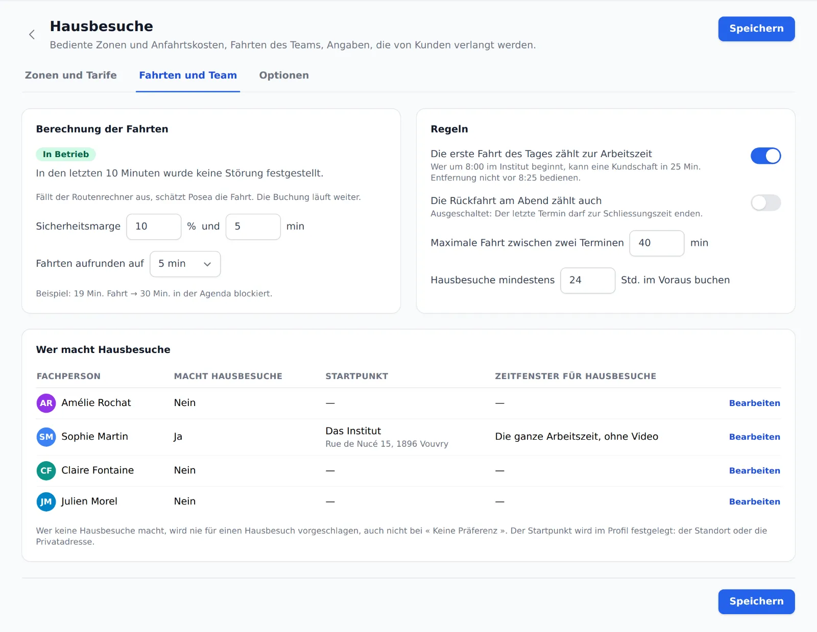Viewport: 817px width, 632px height.
Task: Click the name 'Amélie Rochat'
Action: [x=96, y=403]
